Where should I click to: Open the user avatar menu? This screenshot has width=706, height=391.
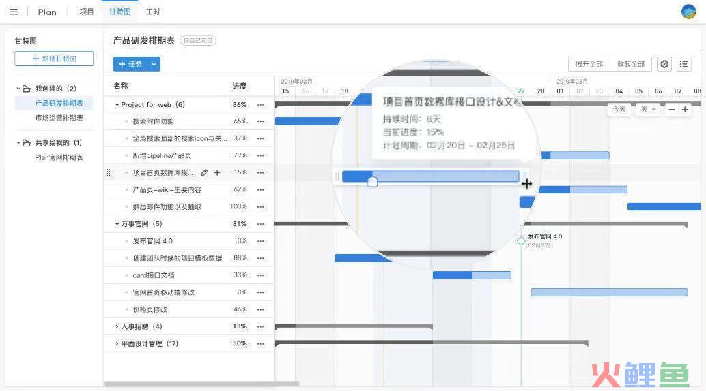688,12
